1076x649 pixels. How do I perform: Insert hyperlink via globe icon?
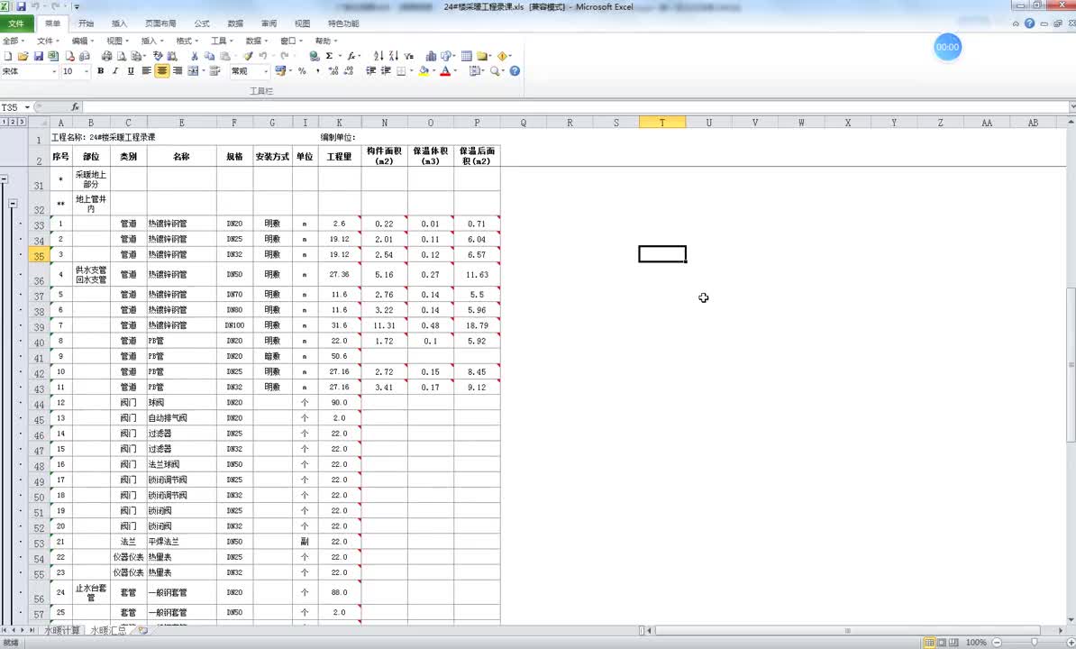coord(315,56)
